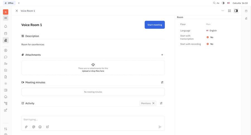Change language via the flag icon
This screenshot has width=251, height=135.
point(228,3)
